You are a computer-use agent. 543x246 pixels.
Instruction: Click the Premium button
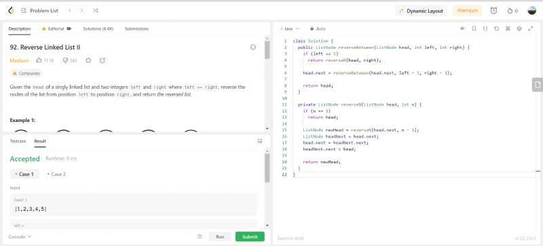coord(468,11)
